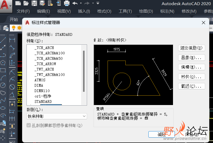Image resolution: width=213 pixels, height=143 pixels.
Task: Switch to the 开始 tab
Action: click(14, 19)
